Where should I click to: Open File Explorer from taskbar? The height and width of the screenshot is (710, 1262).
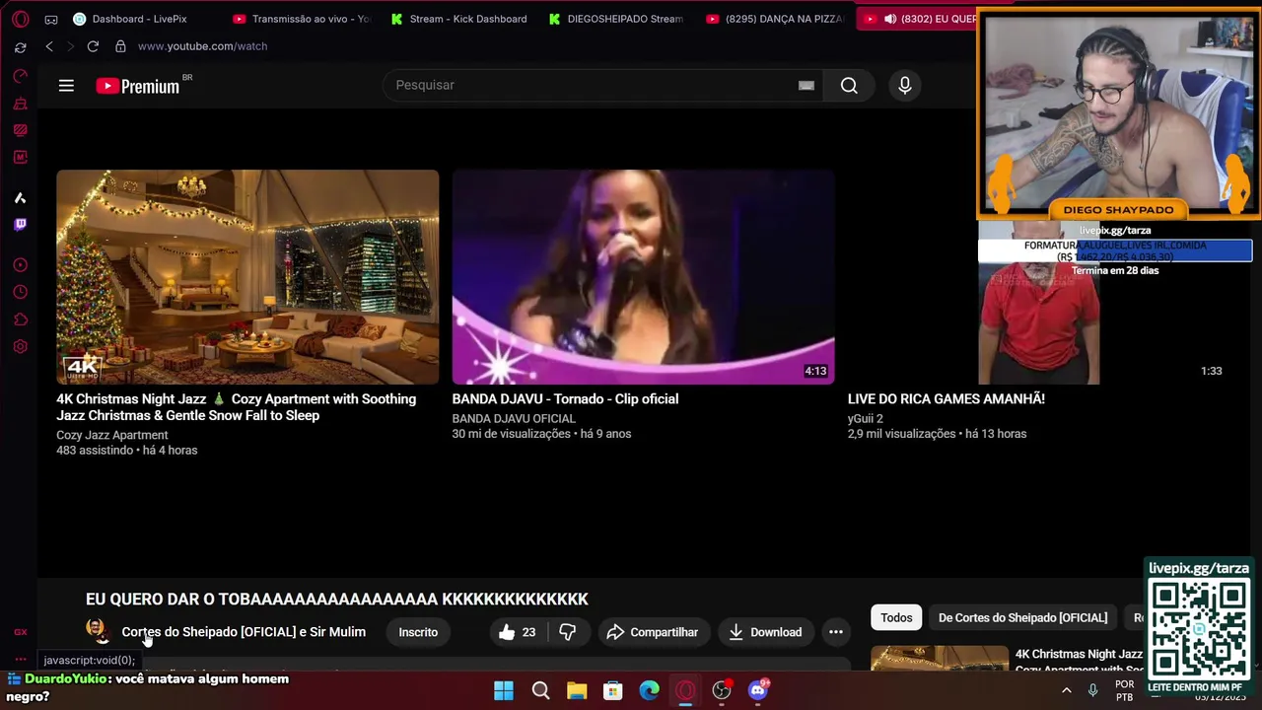pyautogui.click(x=577, y=690)
